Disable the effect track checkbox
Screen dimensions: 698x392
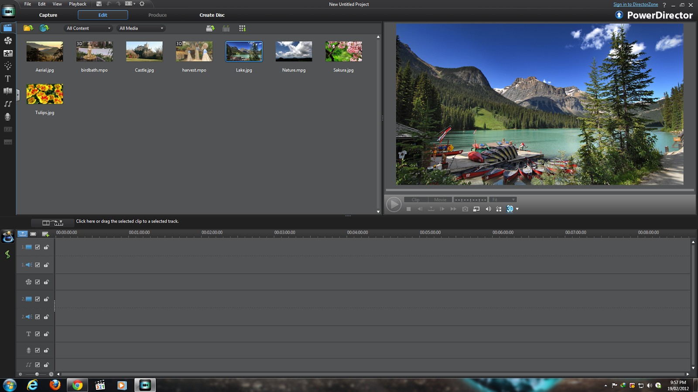[38, 282]
